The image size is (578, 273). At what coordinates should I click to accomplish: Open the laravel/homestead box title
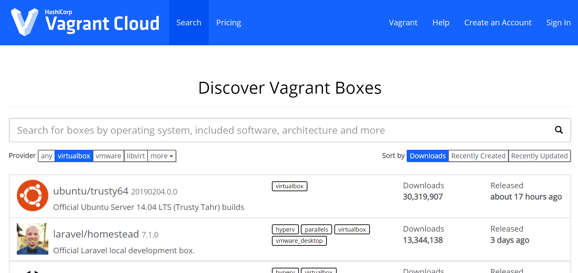(x=96, y=234)
